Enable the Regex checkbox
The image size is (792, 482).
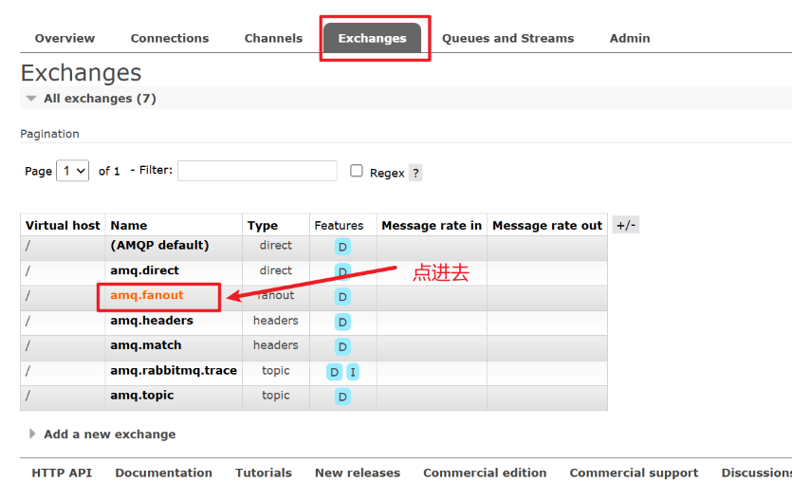click(357, 171)
